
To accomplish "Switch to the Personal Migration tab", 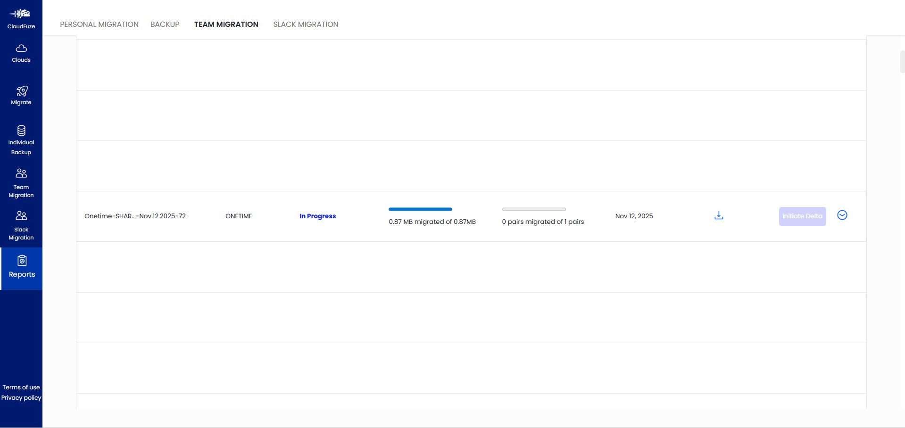I will (99, 24).
